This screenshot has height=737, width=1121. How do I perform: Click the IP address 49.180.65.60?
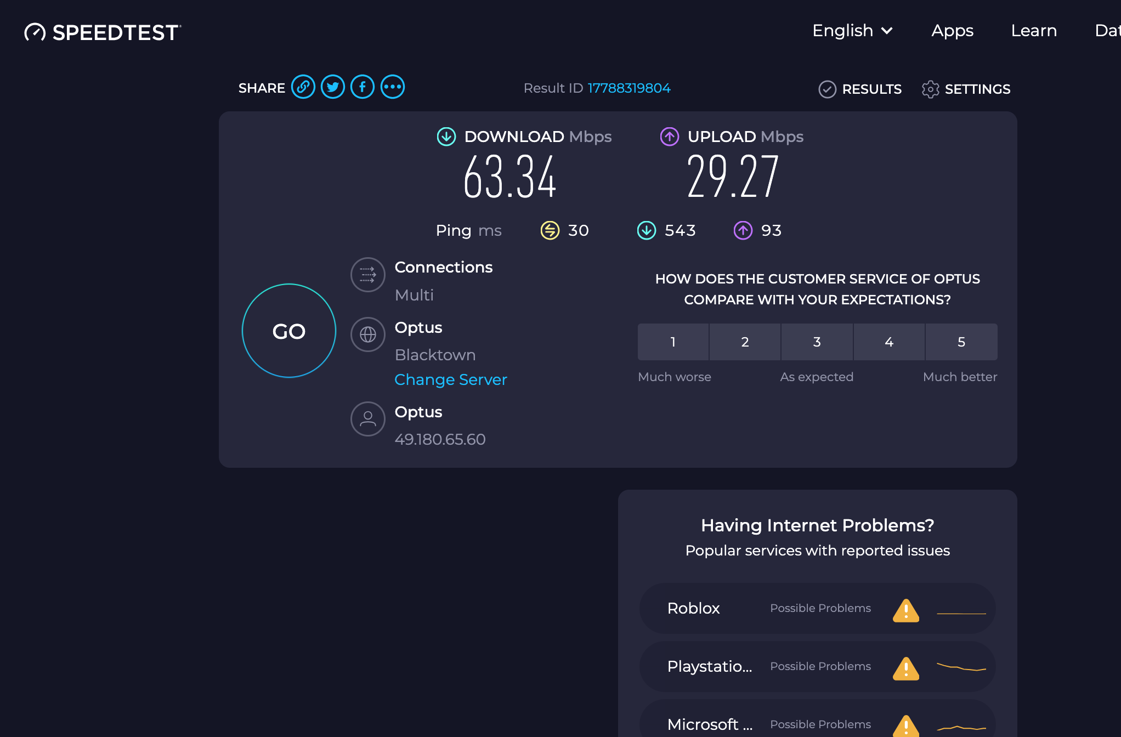pyautogui.click(x=440, y=439)
